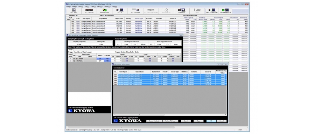Click the main window bottom horizontal scrollbar
This screenshot has width=315, height=134.
pos(121,127)
